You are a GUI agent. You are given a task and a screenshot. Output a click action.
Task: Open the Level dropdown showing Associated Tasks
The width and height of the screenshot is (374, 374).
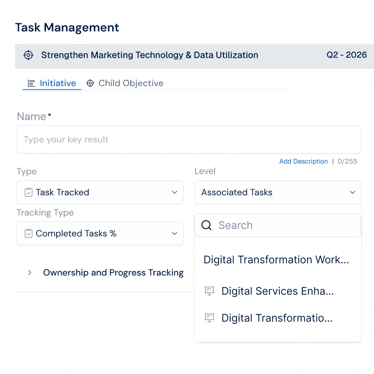pos(278,192)
